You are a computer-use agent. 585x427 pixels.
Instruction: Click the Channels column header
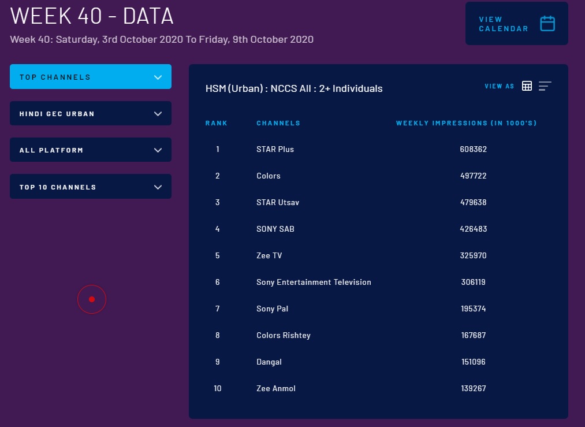tap(278, 123)
